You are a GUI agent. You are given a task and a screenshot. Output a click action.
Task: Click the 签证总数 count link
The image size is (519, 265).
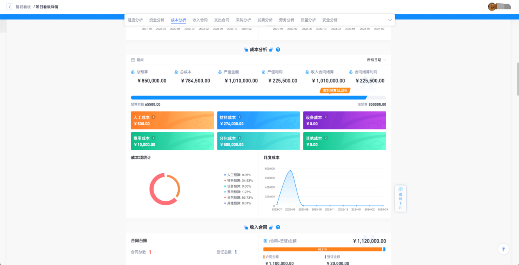coord(236,251)
